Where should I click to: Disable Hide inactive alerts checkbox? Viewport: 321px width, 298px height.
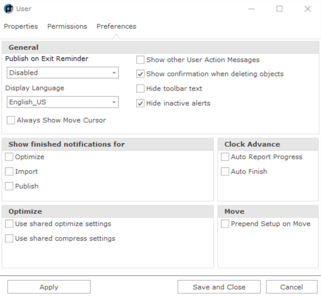(x=140, y=103)
